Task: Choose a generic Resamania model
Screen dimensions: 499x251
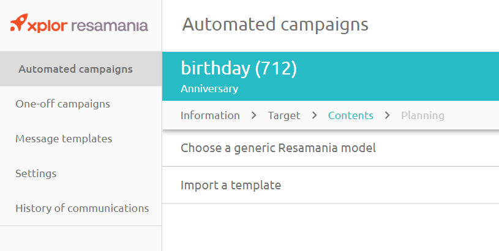Action: coord(278,148)
